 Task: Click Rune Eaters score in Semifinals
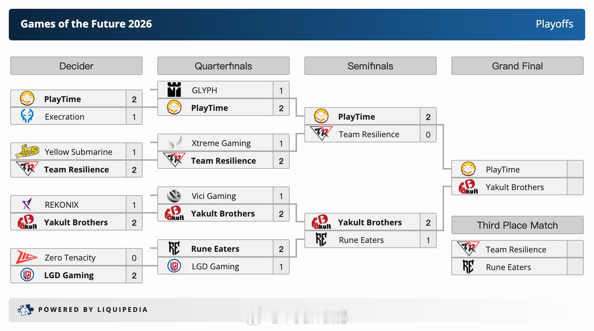[x=428, y=240]
